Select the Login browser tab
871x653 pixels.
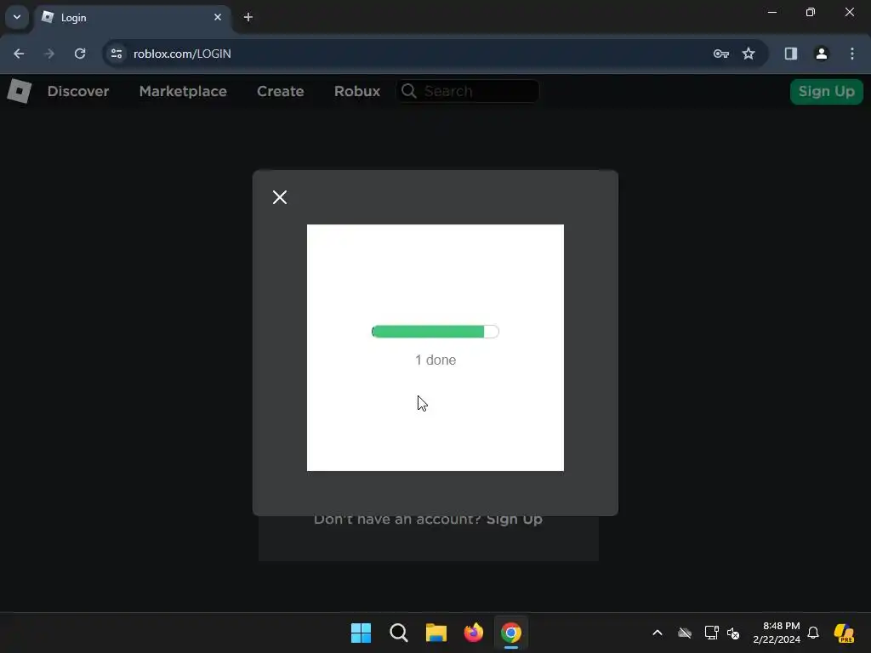[134, 18]
